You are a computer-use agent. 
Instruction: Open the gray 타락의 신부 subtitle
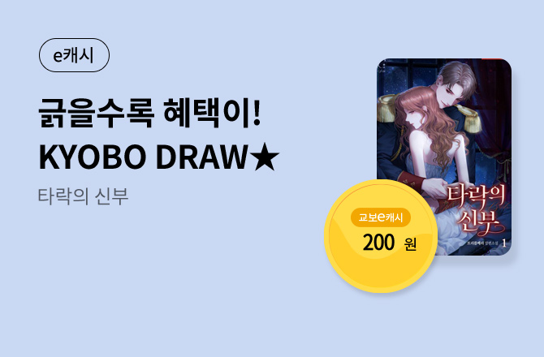coord(84,196)
